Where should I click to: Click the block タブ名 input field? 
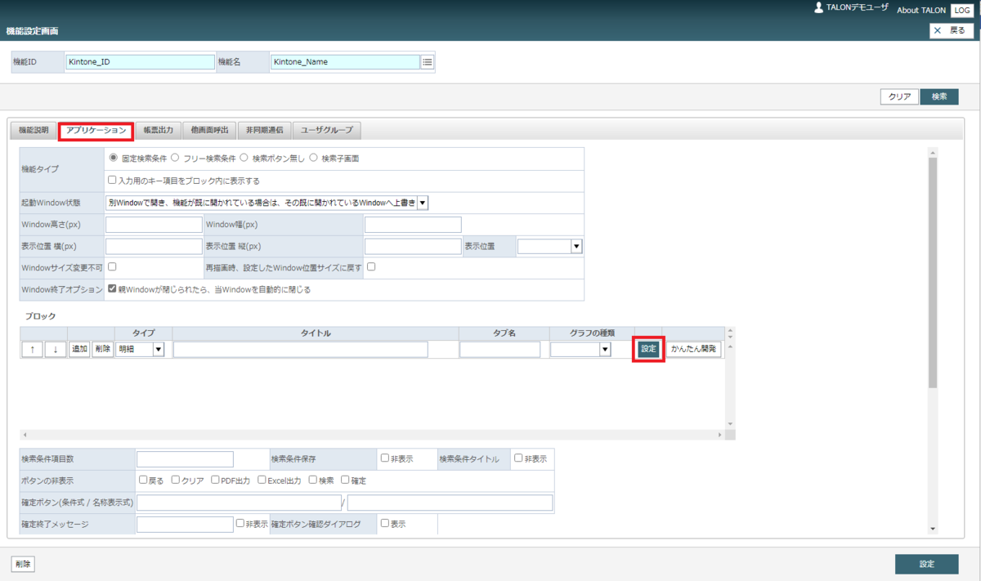tap(500, 349)
